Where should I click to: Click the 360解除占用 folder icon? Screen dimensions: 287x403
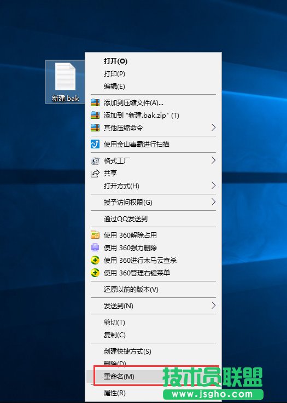(x=95, y=235)
